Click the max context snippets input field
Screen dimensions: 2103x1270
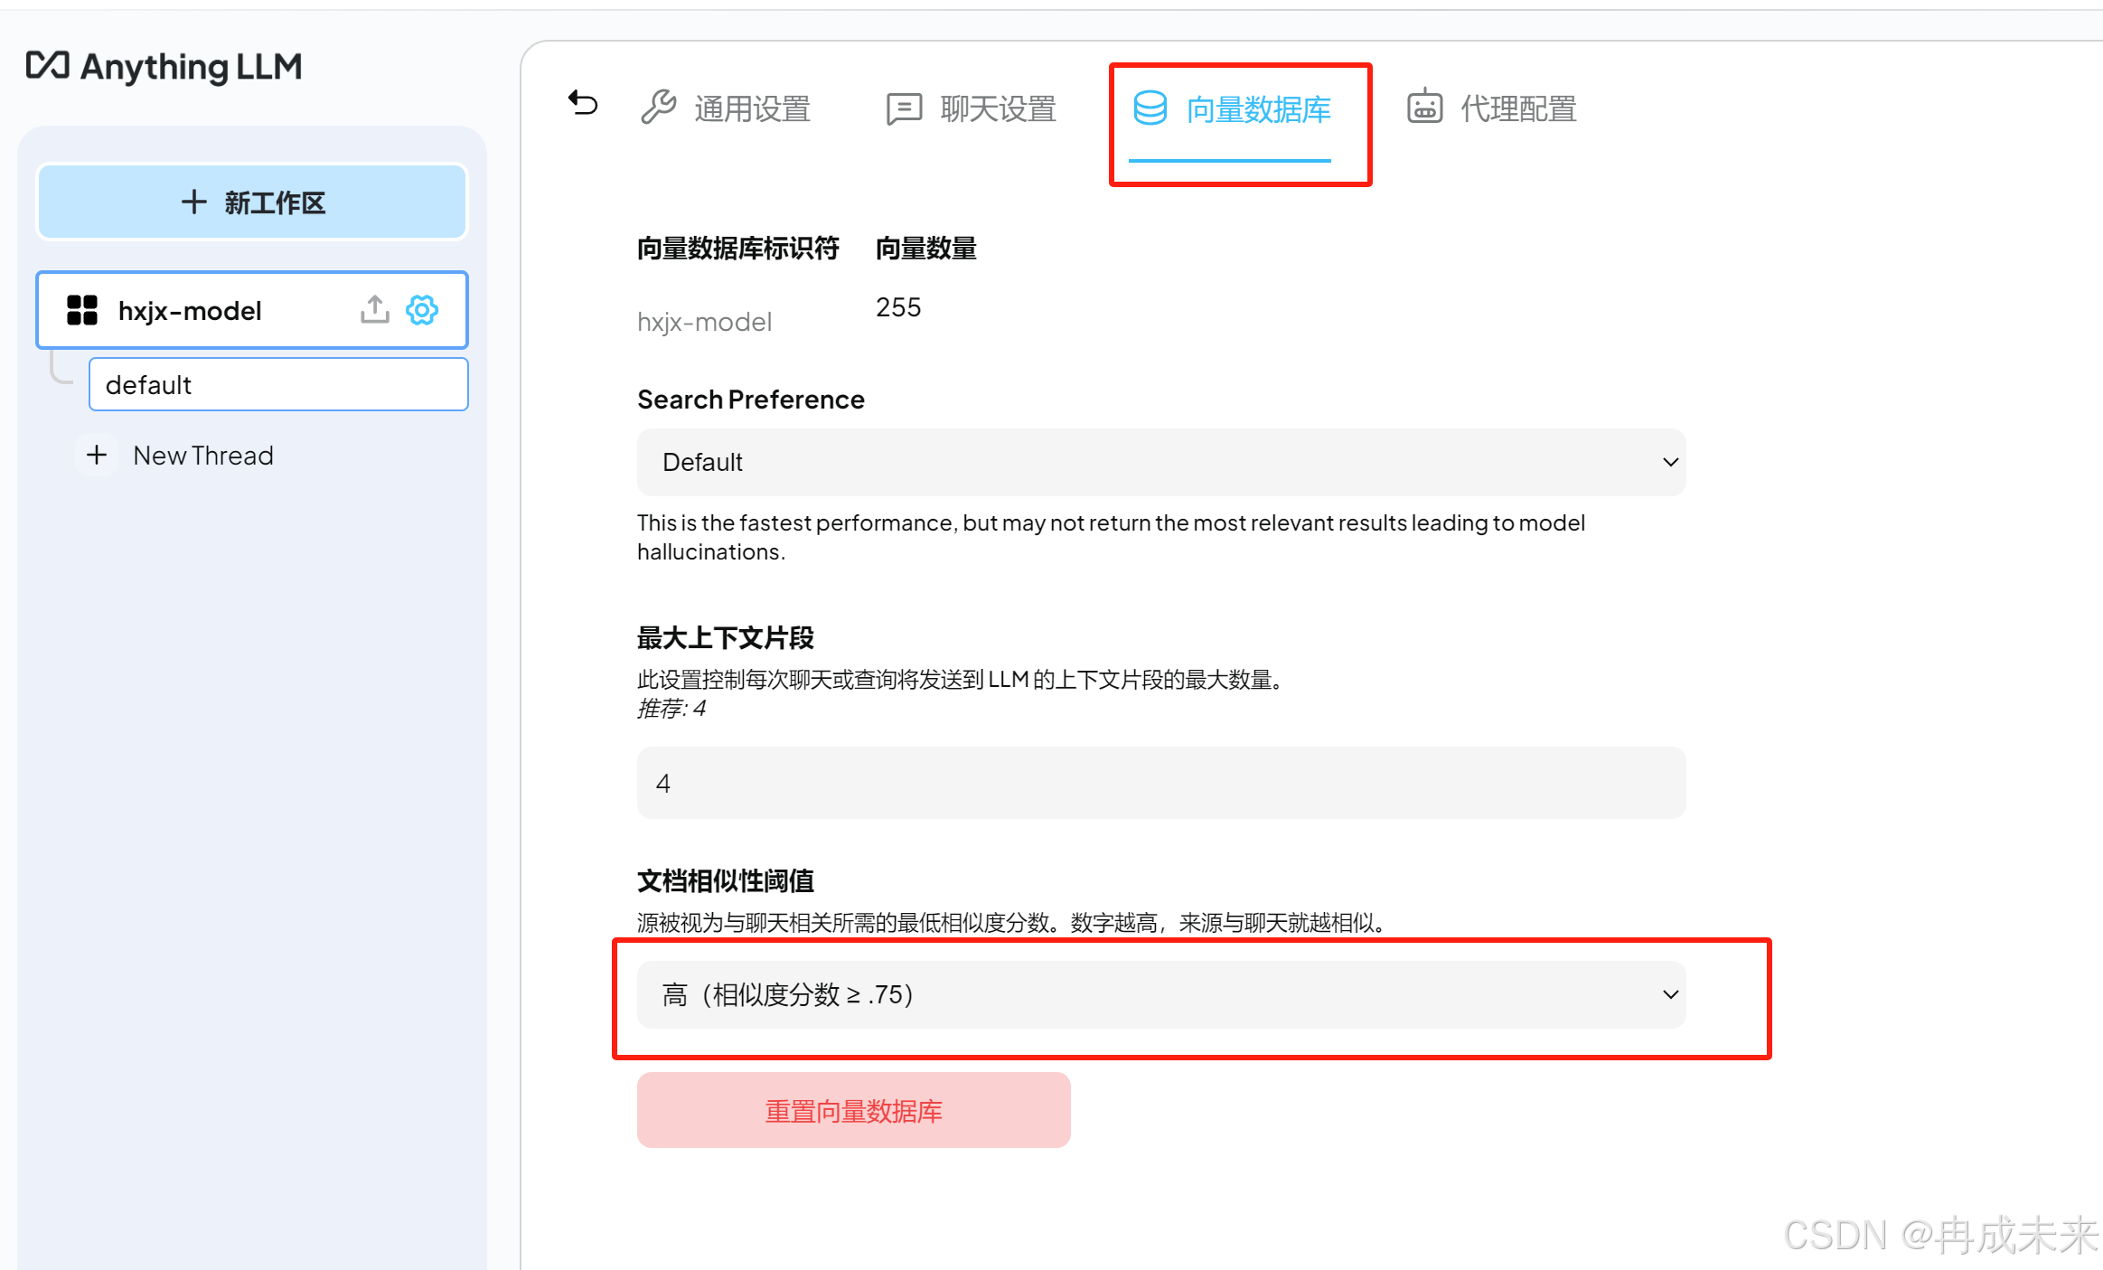(1160, 783)
